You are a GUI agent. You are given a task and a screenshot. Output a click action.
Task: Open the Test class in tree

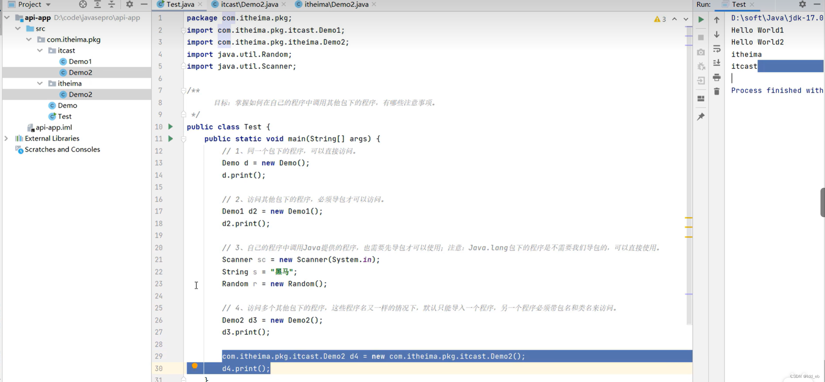click(60, 116)
